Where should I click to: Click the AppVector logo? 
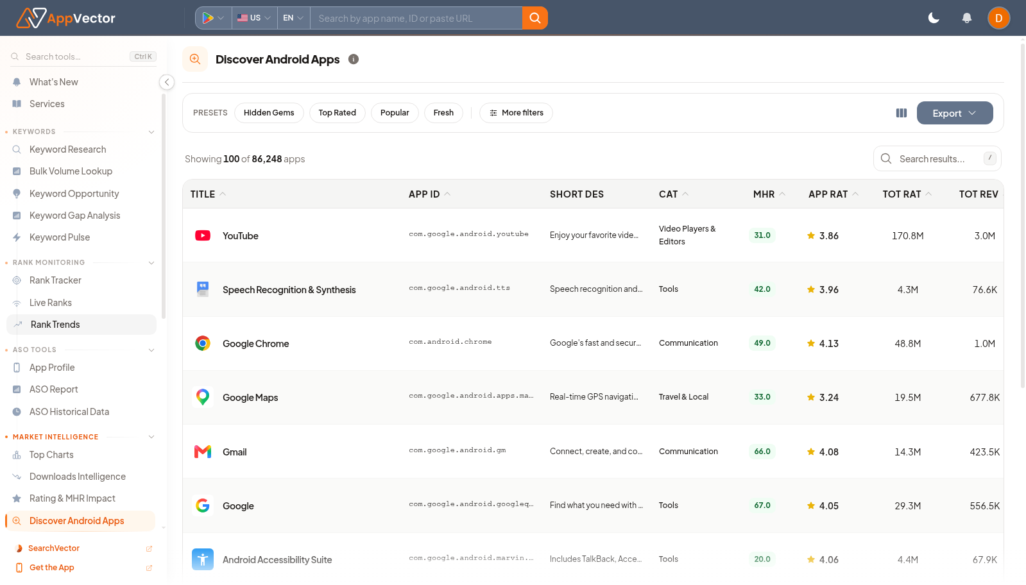tap(65, 18)
